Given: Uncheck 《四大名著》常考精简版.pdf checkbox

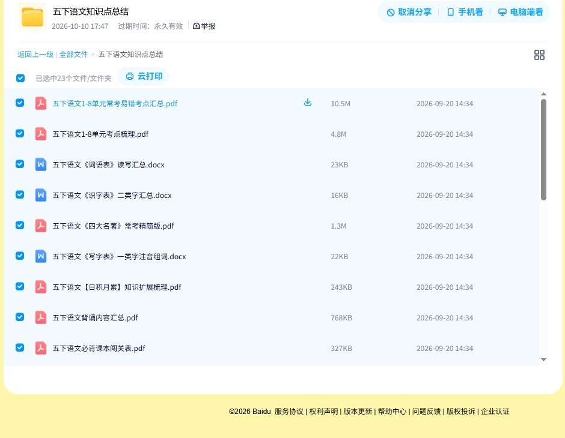Looking at the screenshot, I should (20, 225).
